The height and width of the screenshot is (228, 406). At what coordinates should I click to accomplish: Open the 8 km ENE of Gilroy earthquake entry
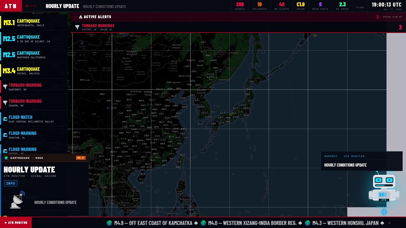[x=34, y=39]
